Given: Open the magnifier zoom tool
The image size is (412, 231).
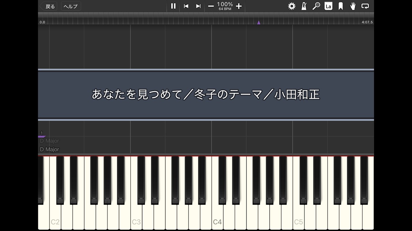Looking at the screenshot, I should pos(316,6).
